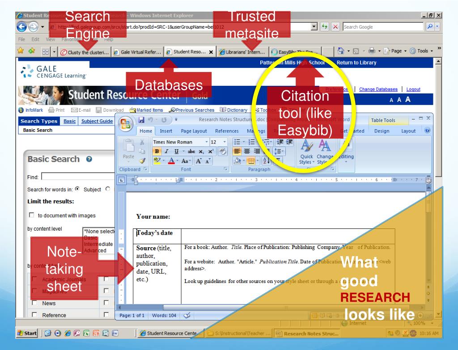Image resolution: width=458 pixels, height=350 pixels.
Task: Click Clear Formatting icon in Word
Action: tap(223, 151)
